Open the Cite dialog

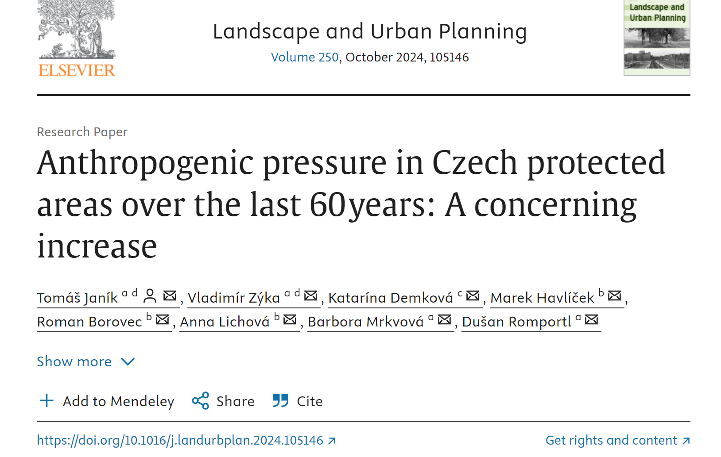click(298, 401)
